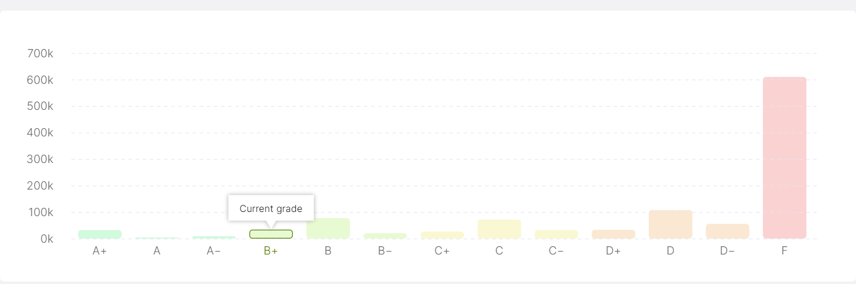Click the 100k y-axis label
This screenshot has width=856, height=284.
[40, 213]
